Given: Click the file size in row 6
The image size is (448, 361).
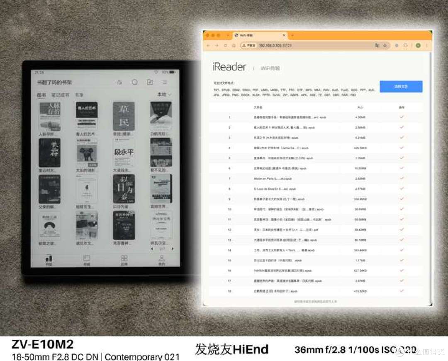Looking at the screenshot, I should [x=360, y=168].
